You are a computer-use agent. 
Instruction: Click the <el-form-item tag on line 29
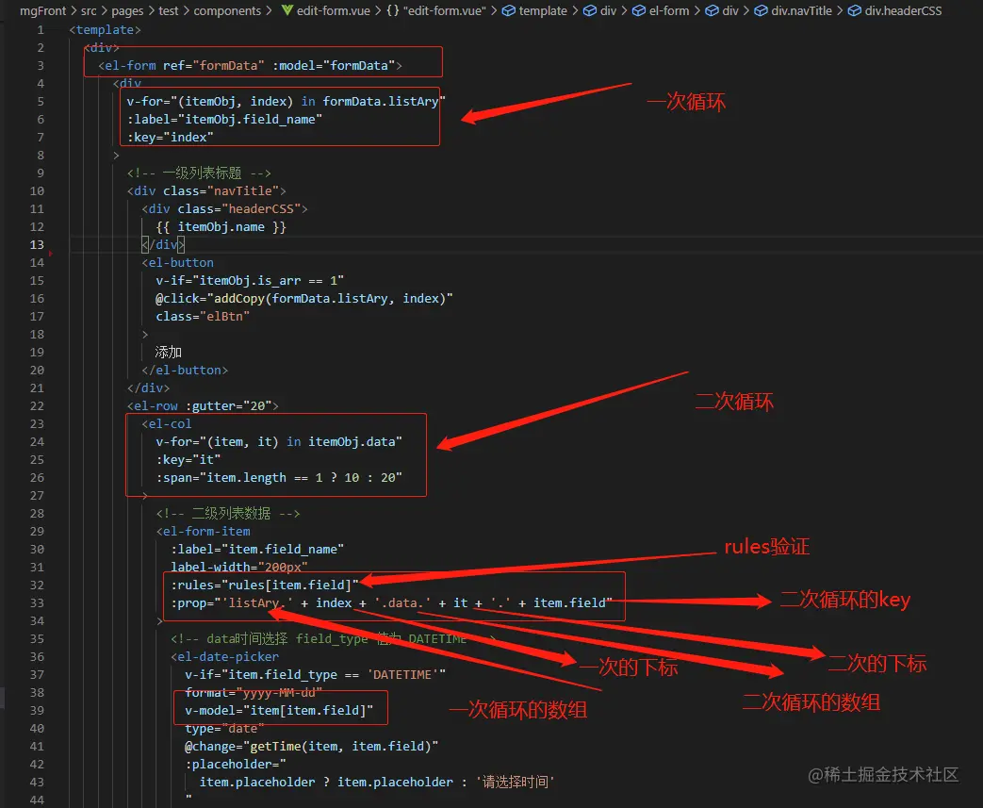[x=203, y=532]
